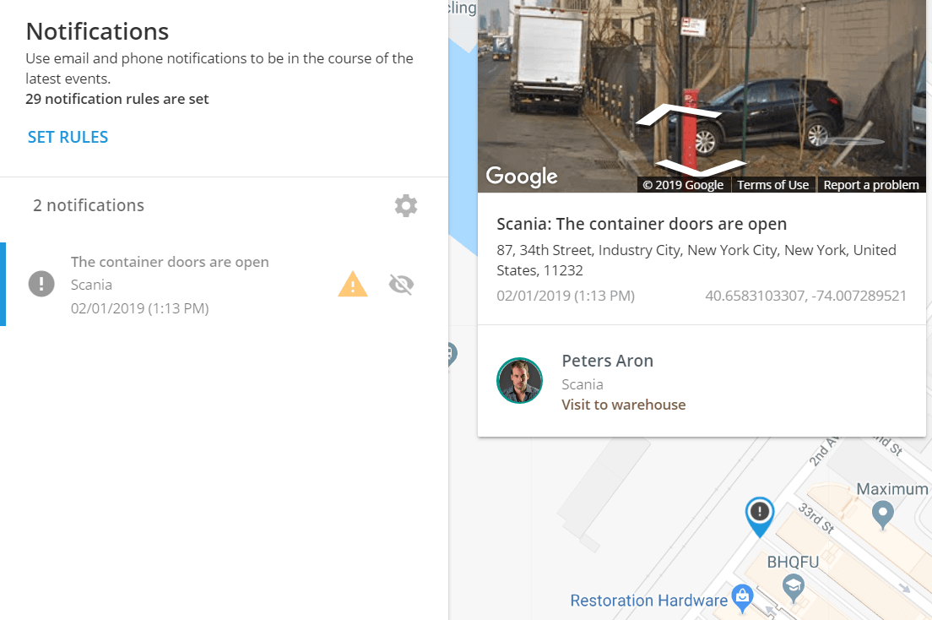Image resolution: width=932 pixels, height=620 pixels.
Task: Click 29 notification rules are set text
Action: point(117,99)
